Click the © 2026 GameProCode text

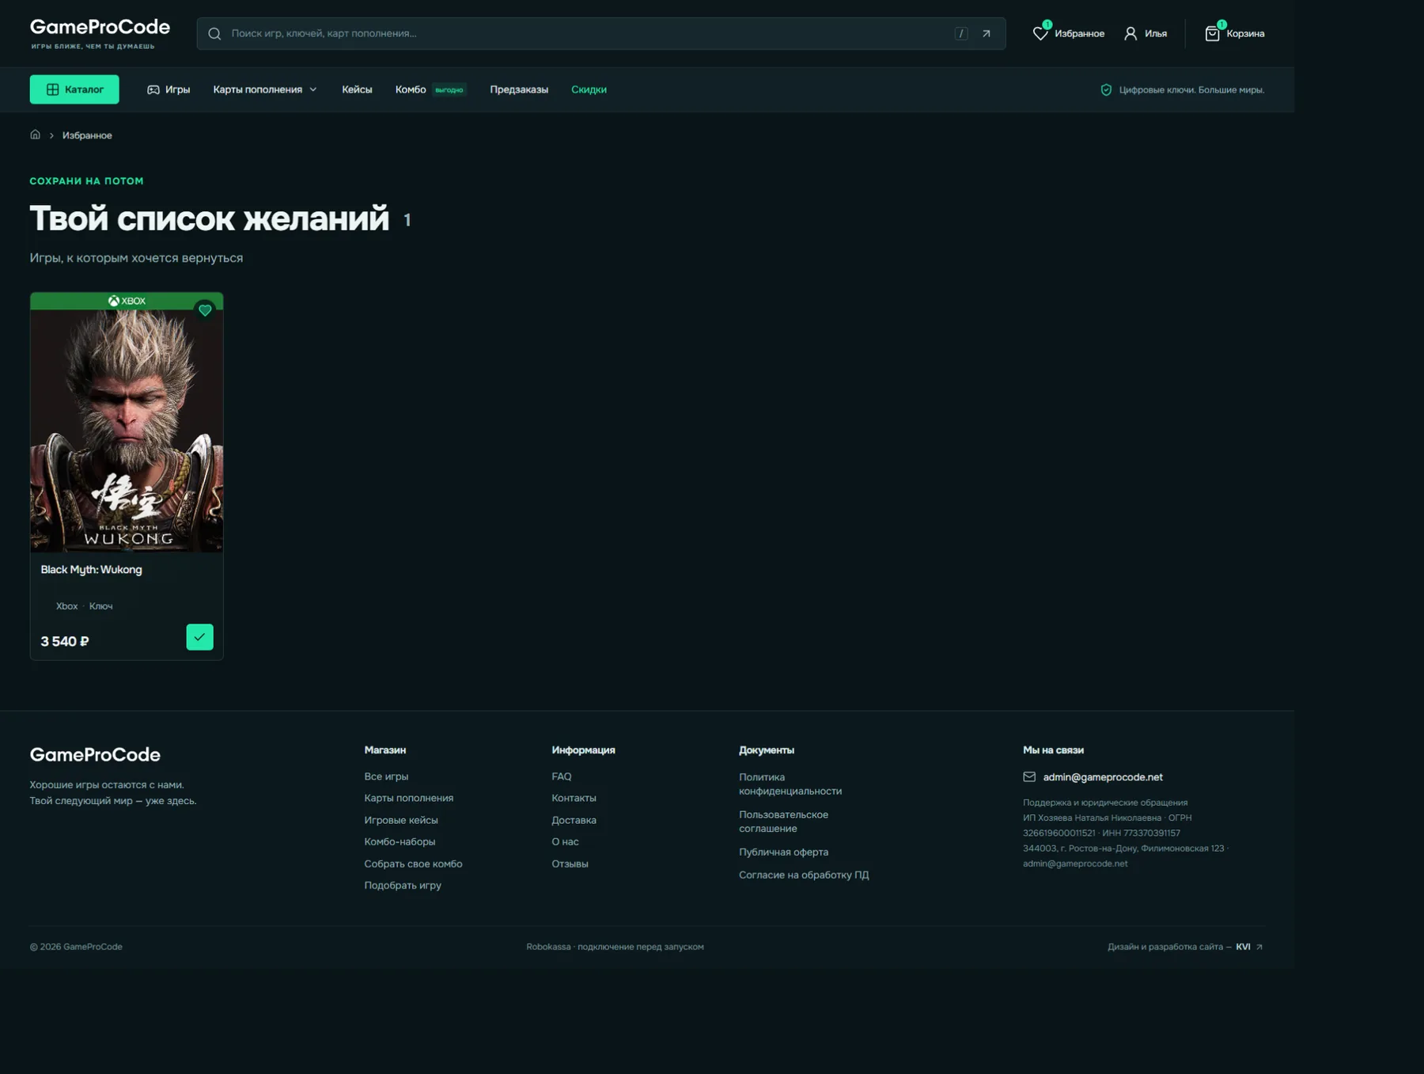76,947
